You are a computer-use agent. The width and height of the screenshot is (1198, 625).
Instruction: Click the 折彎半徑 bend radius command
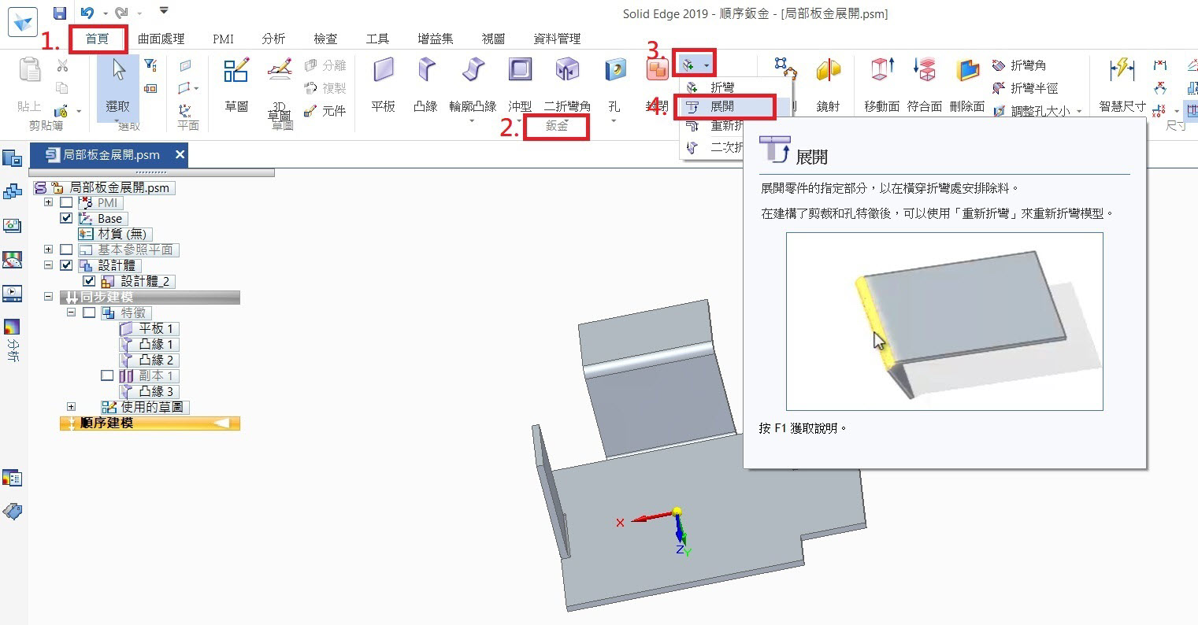[x=1025, y=88]
